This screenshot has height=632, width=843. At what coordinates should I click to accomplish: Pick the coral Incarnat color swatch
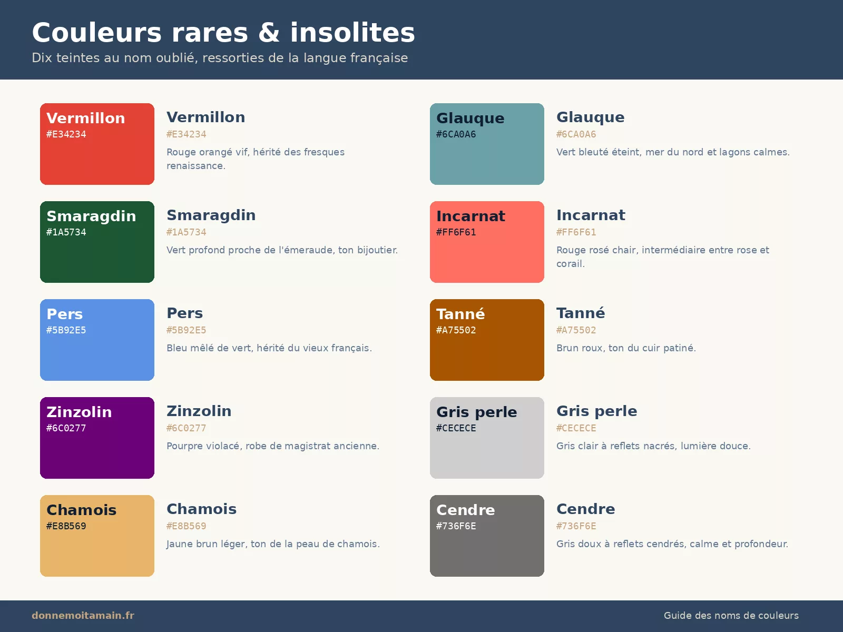pyautogui.click(x=487, y=242)
